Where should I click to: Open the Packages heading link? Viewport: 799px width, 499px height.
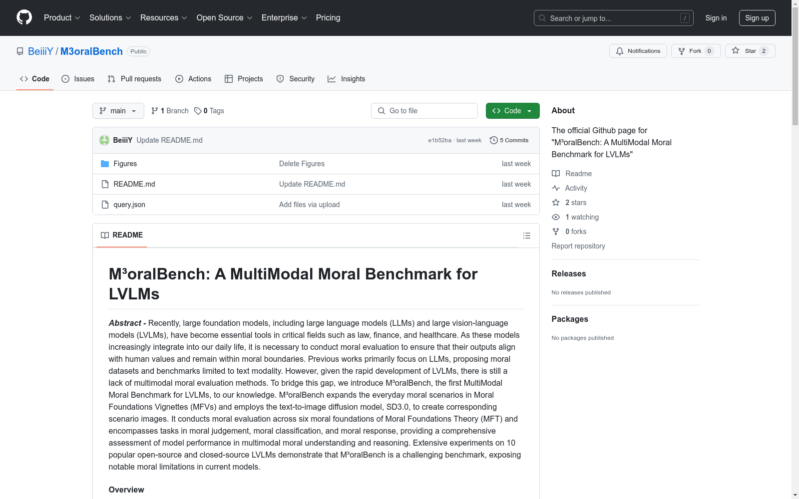pos(570,319)
